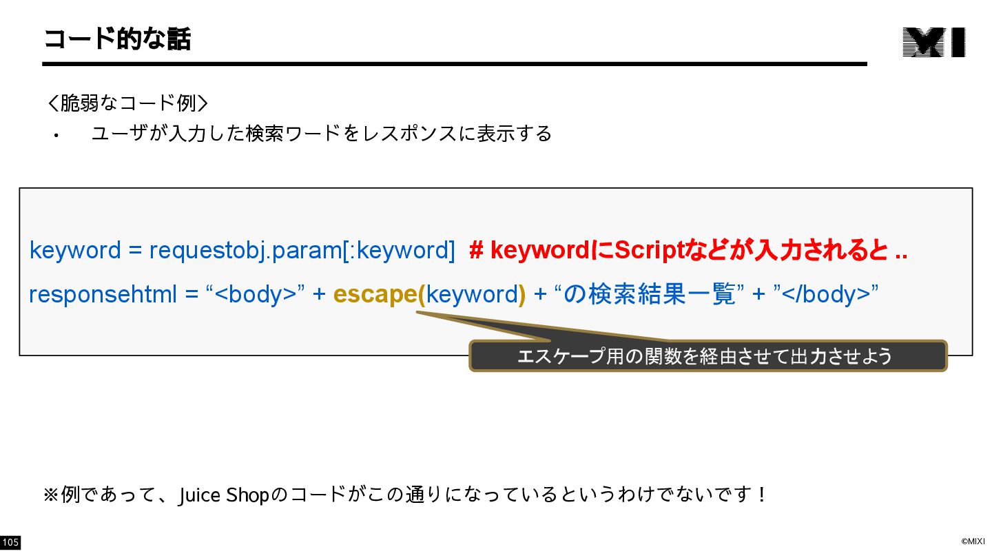Click the red # keywordにScript comment
The height and width of the screenshot is (558, 992).
coord(688,251)
